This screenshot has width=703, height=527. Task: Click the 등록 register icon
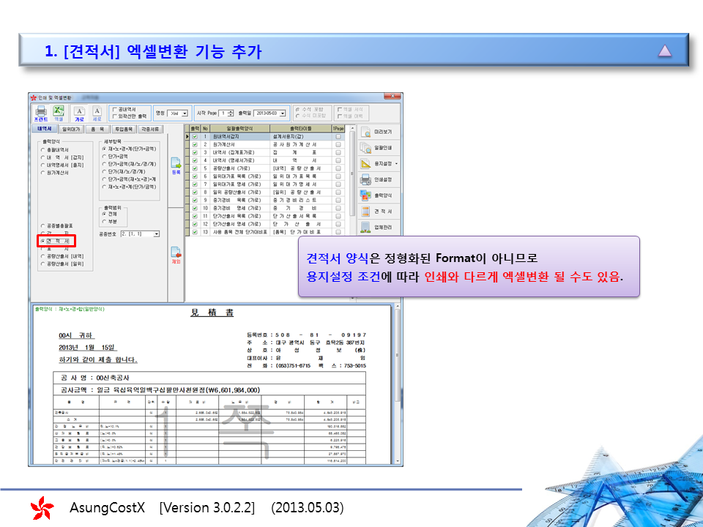click(x=176, y=166)
